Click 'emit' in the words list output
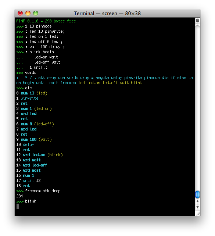215x236 pixels. point(54,83)
